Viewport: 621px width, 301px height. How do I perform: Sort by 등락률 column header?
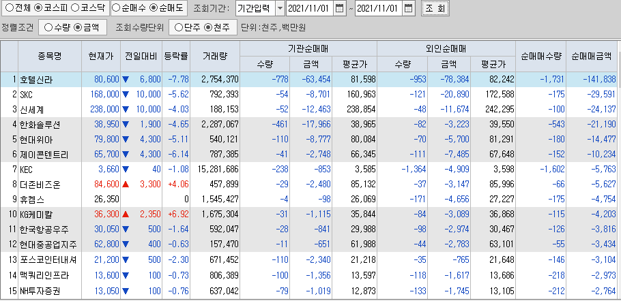tap(176, 56)
